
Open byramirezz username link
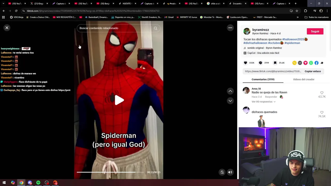(261, 30)
